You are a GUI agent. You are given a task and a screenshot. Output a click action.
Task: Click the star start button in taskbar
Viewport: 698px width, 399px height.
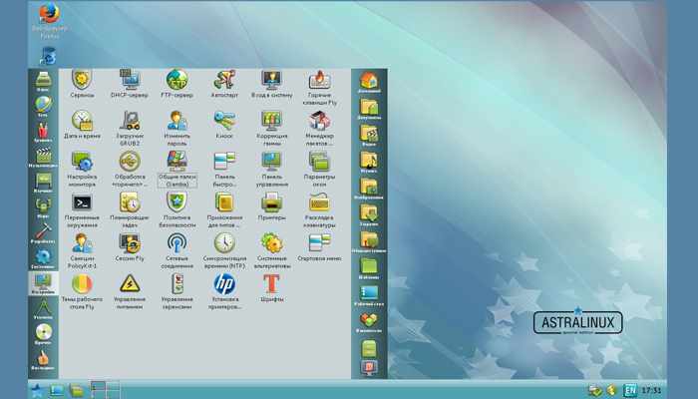click(x=37, y=391)
